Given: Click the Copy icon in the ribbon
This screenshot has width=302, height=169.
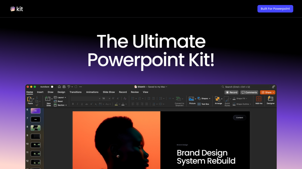Looking at the screenshot, I should pyautogui.click(x=37, y=101).
